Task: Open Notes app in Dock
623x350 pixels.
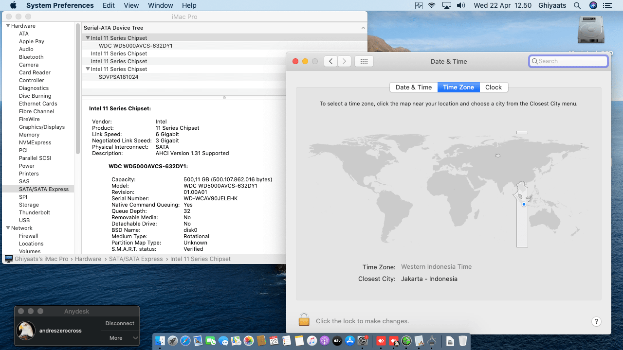Action: pos(299,341)
